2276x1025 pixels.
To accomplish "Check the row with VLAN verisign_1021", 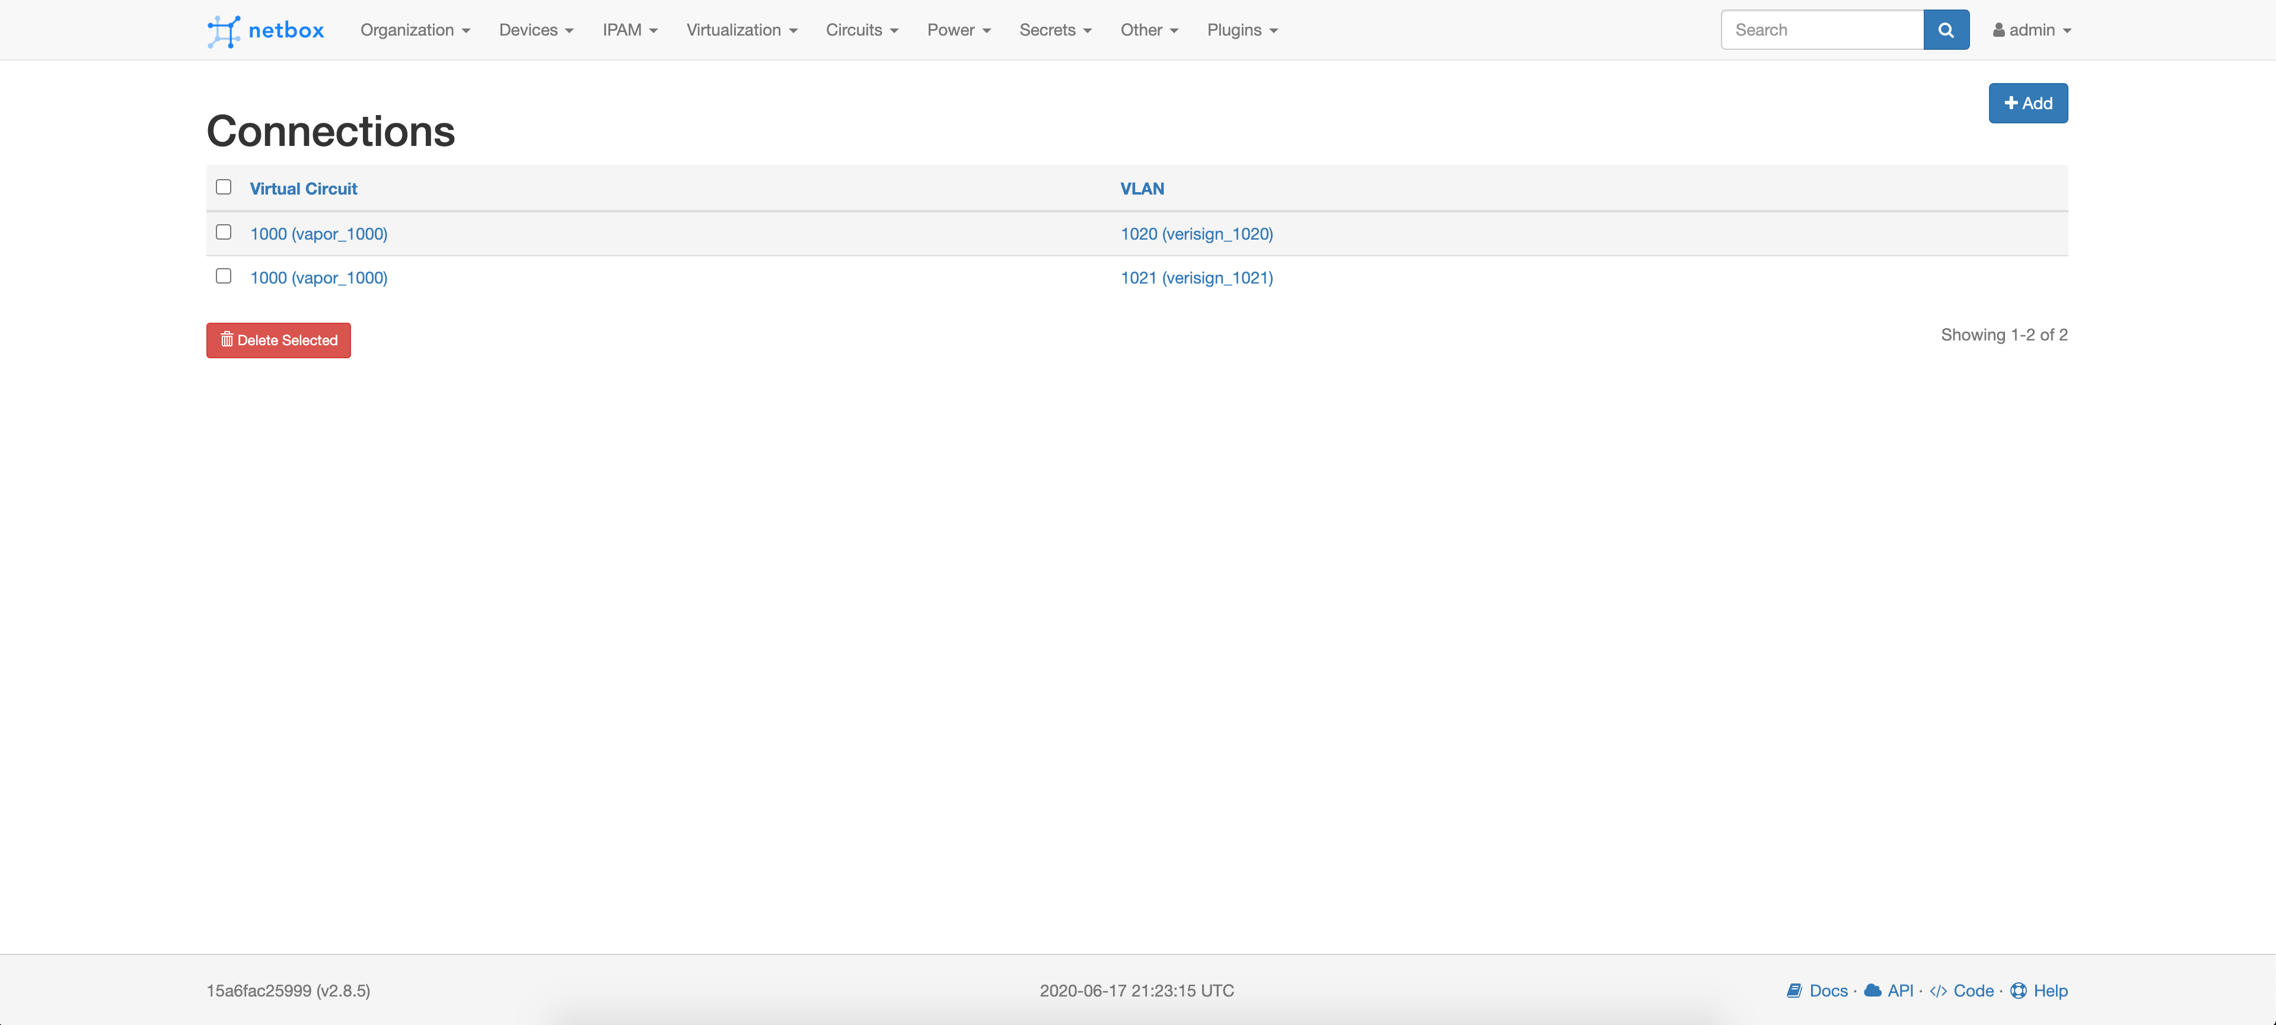I will [x=224, y=276].
